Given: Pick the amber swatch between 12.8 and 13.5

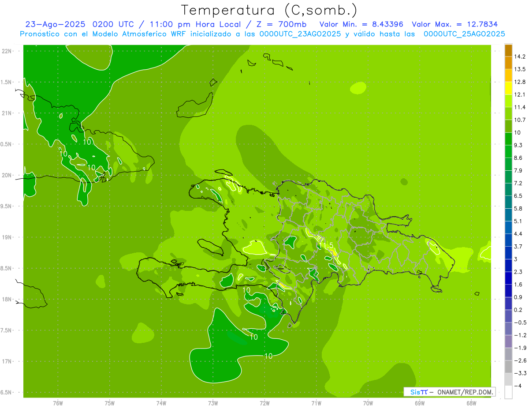Looking at the screenshot, I should pos(508,75).
